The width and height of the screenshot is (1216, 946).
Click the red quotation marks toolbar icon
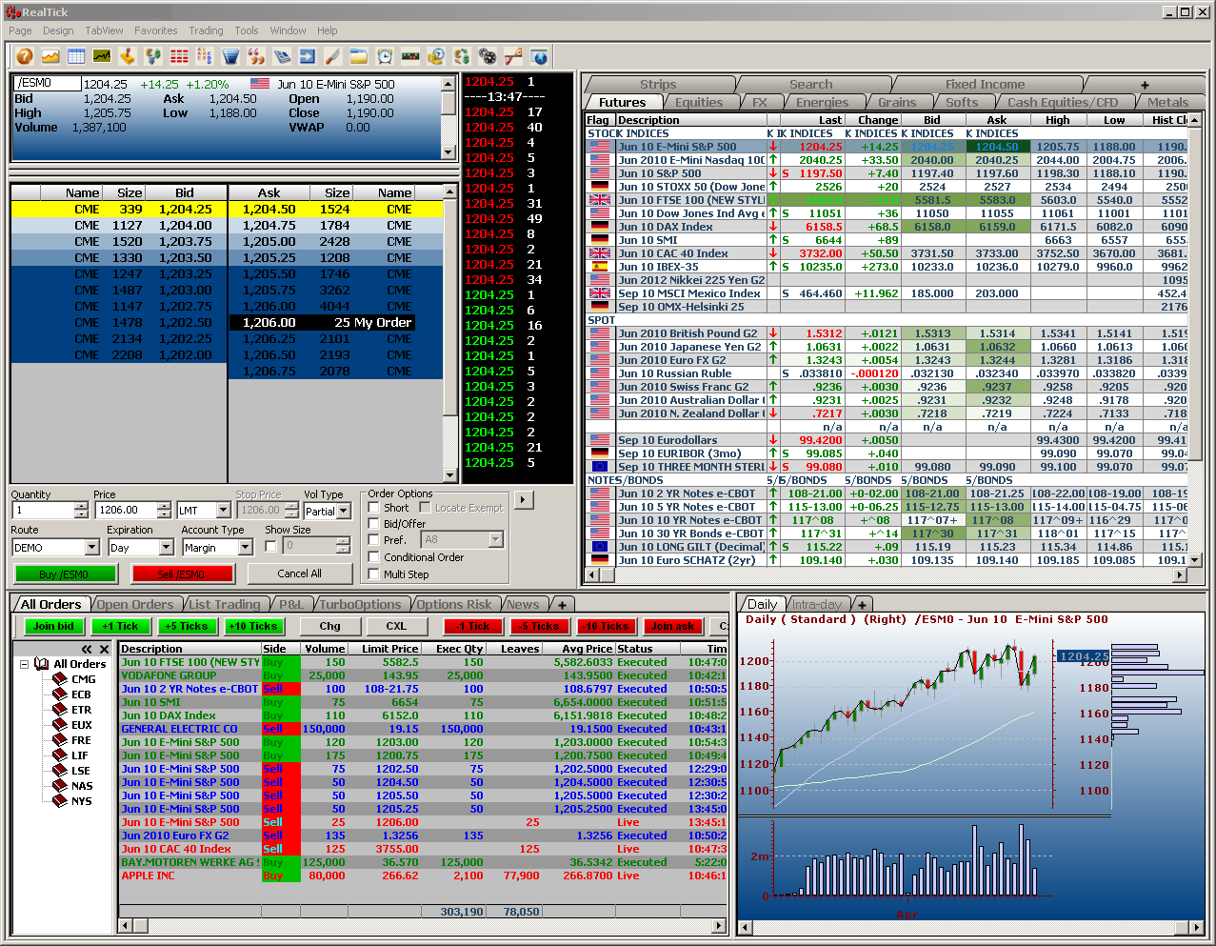pos(256,57)
